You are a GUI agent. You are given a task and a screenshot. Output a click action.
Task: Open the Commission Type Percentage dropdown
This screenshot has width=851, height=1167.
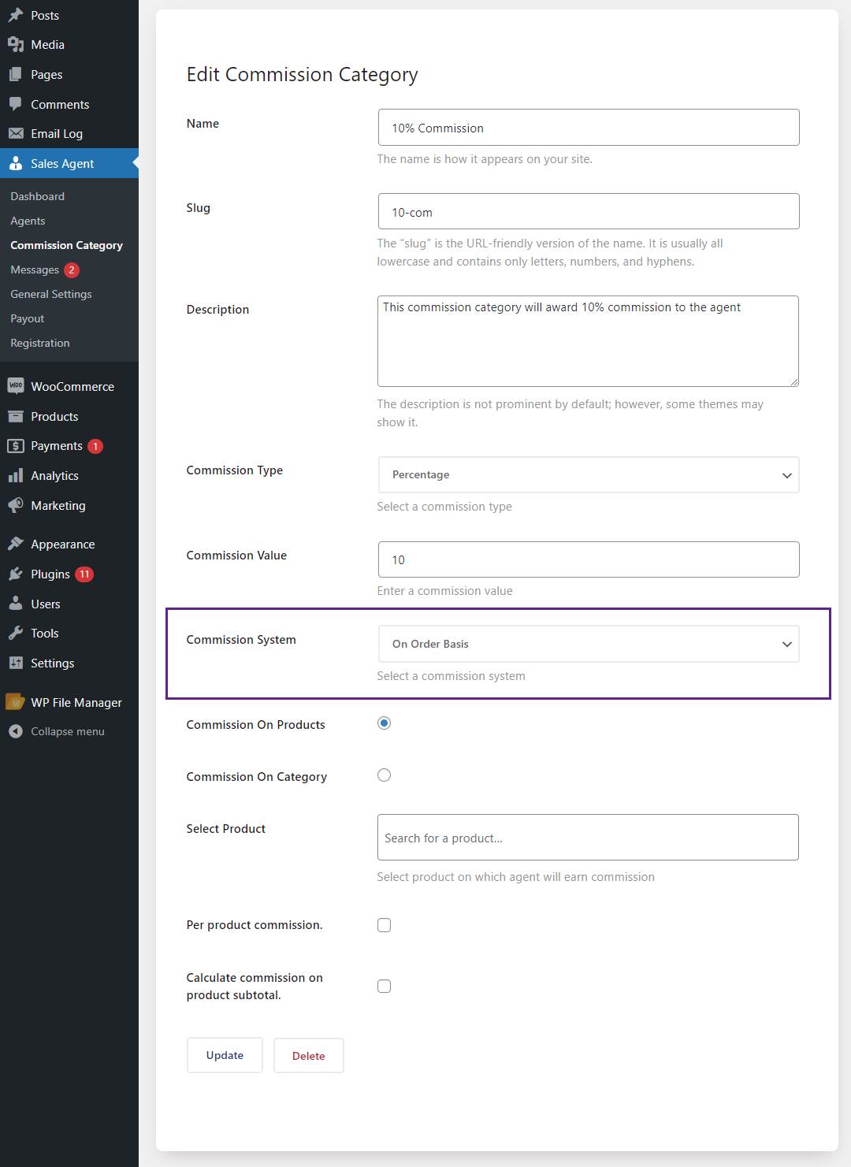click(x=589, y=475)
